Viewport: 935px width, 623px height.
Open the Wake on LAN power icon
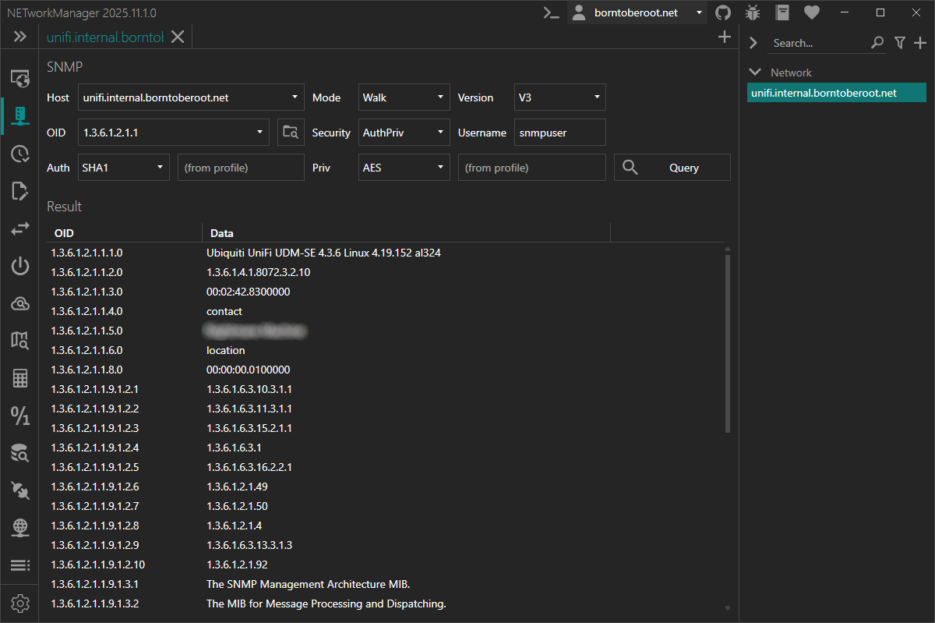point(20,267)
